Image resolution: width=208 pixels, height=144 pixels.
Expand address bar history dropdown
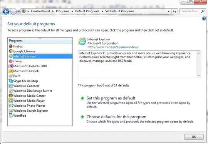(x=169, y=12)
